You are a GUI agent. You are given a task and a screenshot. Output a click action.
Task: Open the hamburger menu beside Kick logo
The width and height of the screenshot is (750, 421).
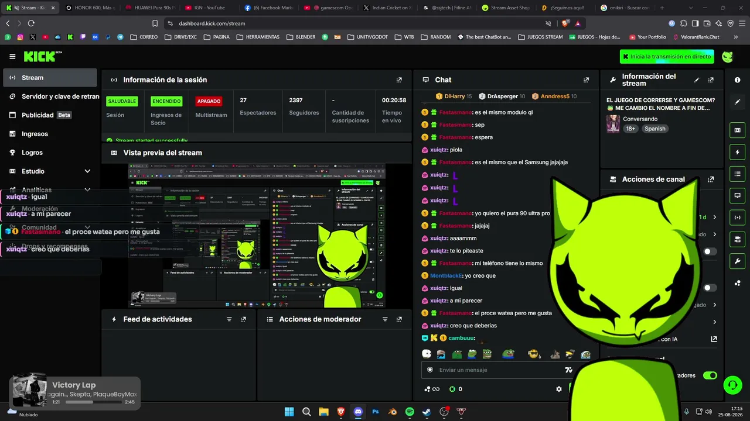[x=12, y=57]
